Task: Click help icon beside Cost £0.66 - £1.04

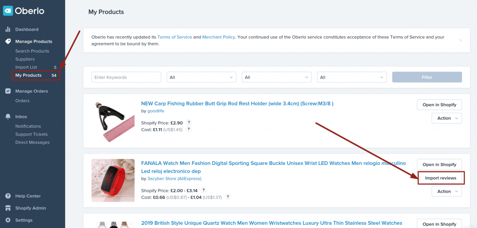Action: [x=228, y=197]
